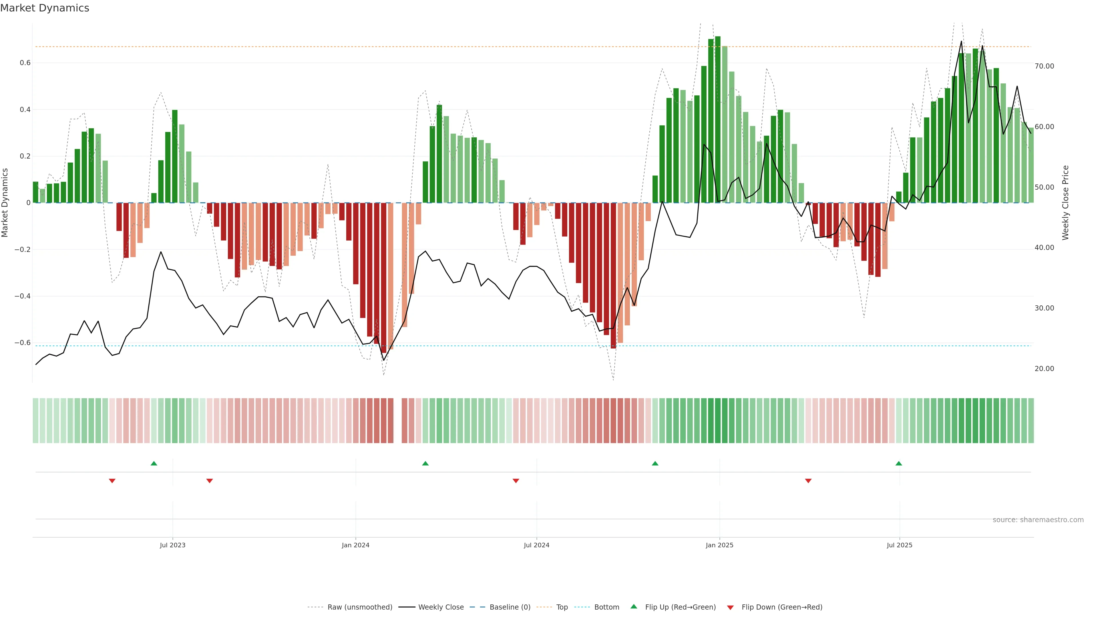The image size is (1098, 617).
Task: Click the Jan 2024 axis label
Action: point(355,545)
